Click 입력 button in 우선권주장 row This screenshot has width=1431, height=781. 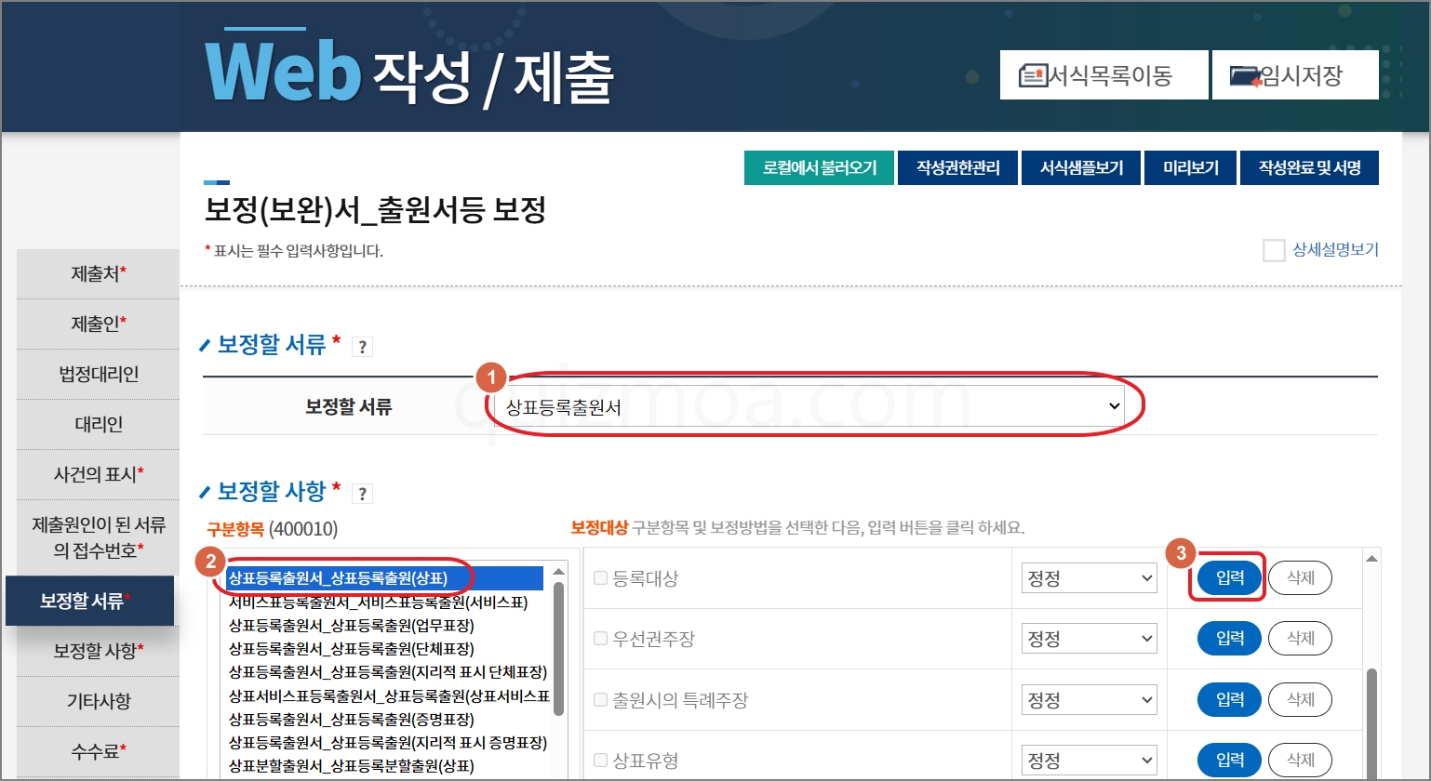[x=1229, y=639]
